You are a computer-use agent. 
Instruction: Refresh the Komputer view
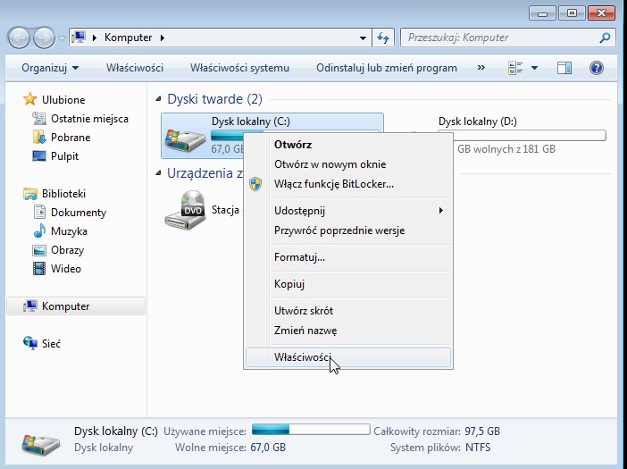click(383, 38)
